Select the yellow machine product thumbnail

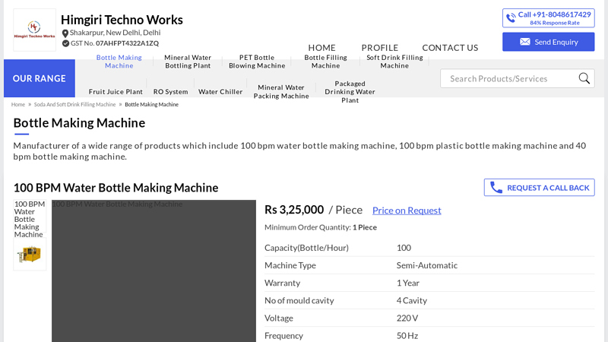point(30,255)
